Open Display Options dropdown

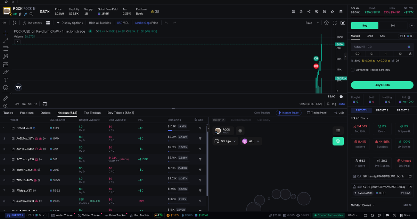coord(70,23)
